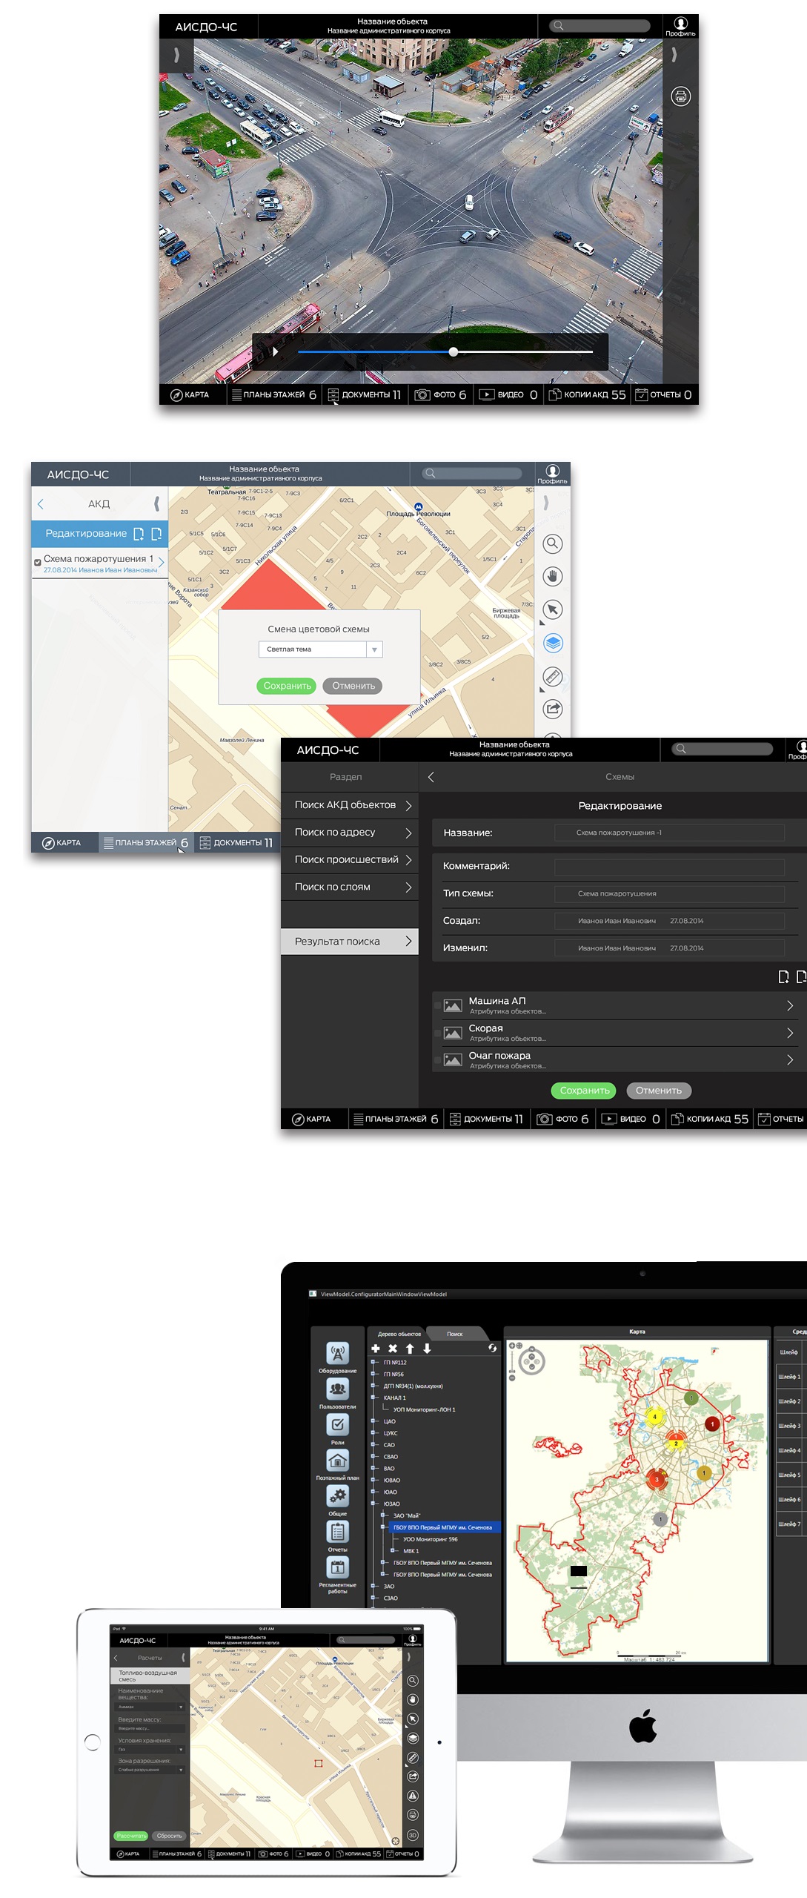Click the 3D view icon on iPad
This screenshot has height=1898, width=807.
[413, 1835]
